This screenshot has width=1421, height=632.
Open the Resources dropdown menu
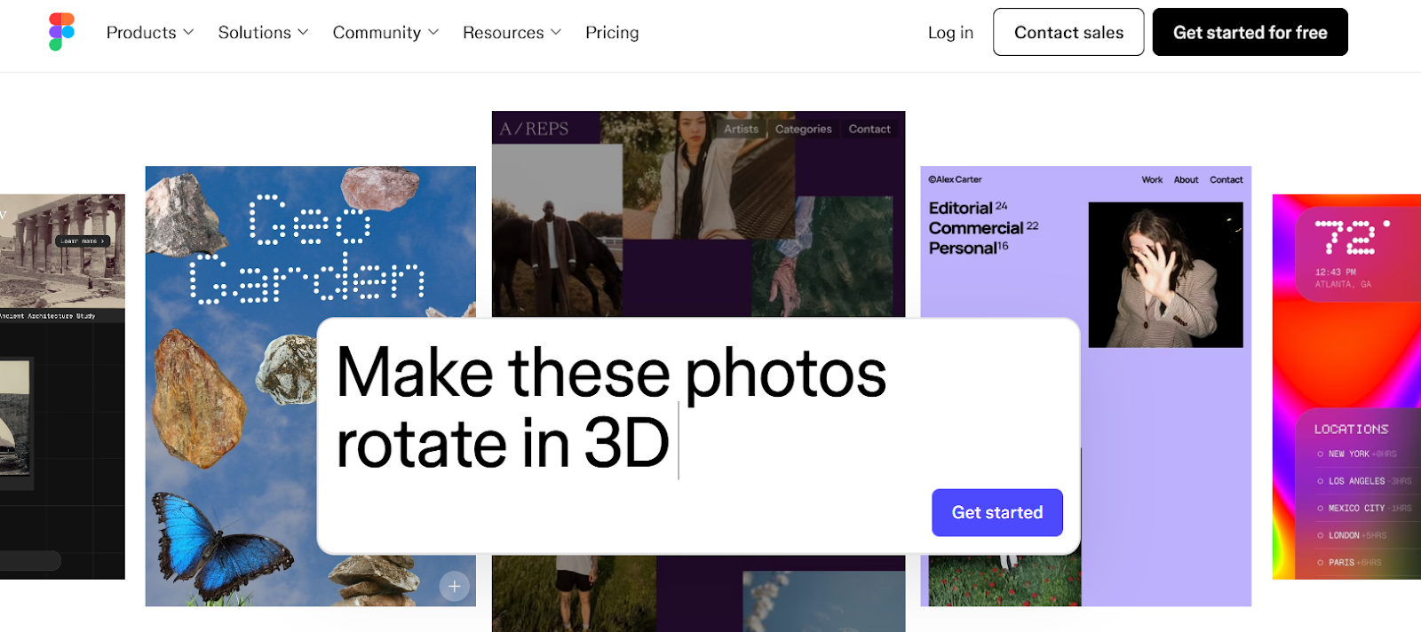click(512, 33)
